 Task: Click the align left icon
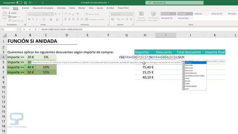(65, 19)
